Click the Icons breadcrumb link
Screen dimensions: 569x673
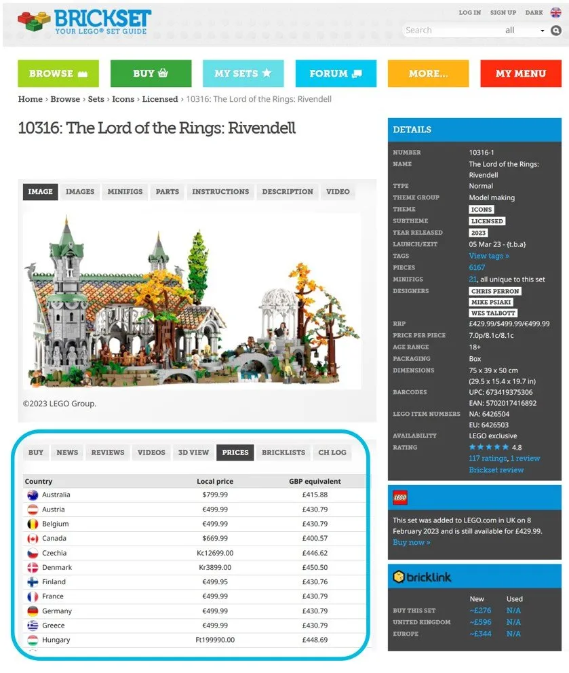click(x=123, y=99)
